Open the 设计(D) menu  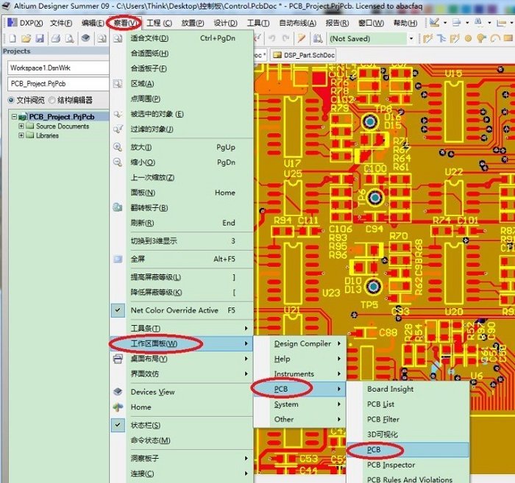[x=225, y=23]
